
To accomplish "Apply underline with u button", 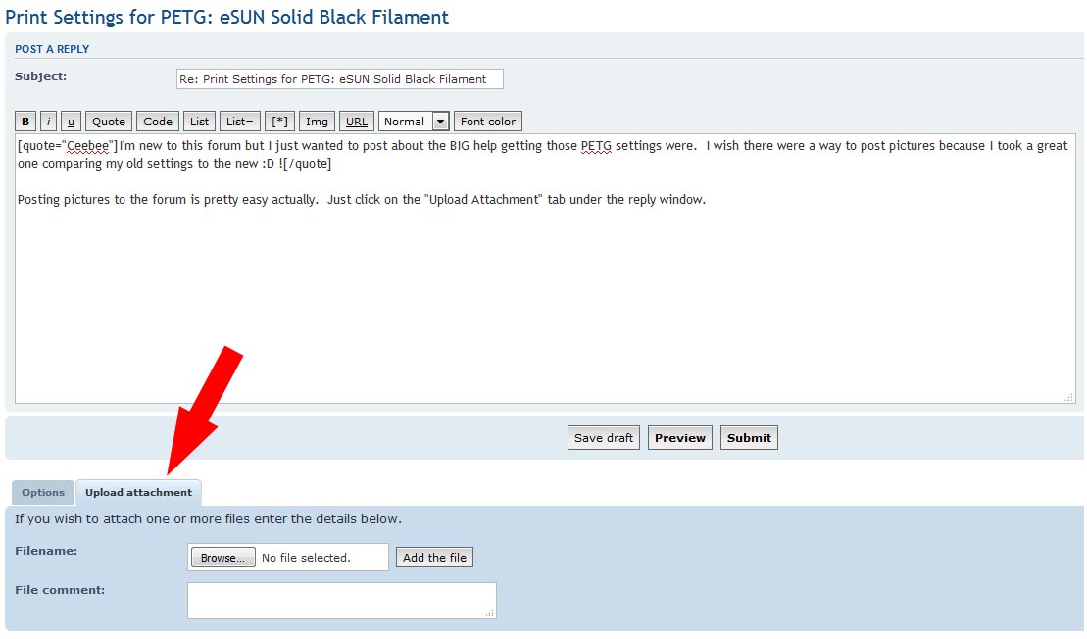I will pos(71,122).
